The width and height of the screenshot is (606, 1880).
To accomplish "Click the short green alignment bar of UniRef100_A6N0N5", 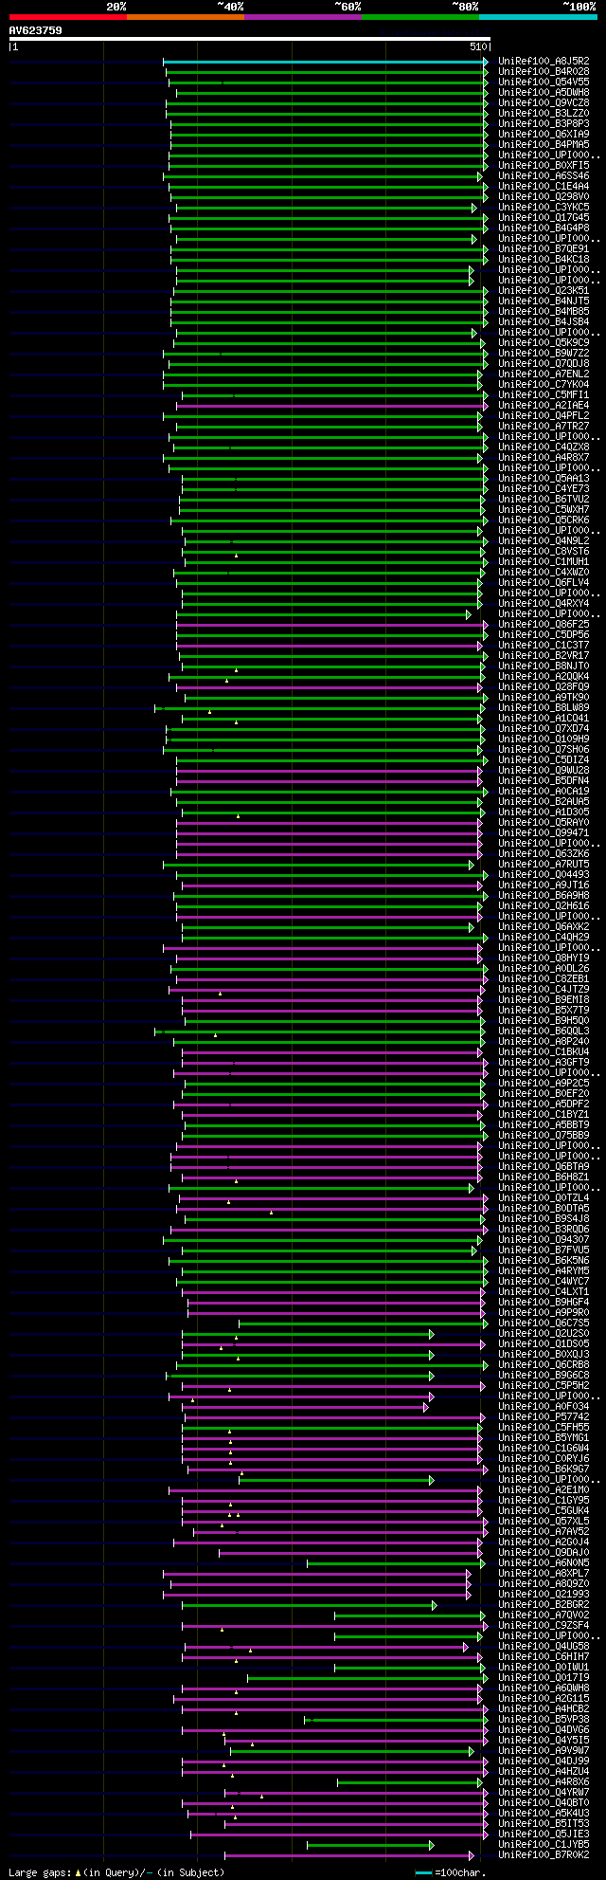I will [x=394, y=1562].
